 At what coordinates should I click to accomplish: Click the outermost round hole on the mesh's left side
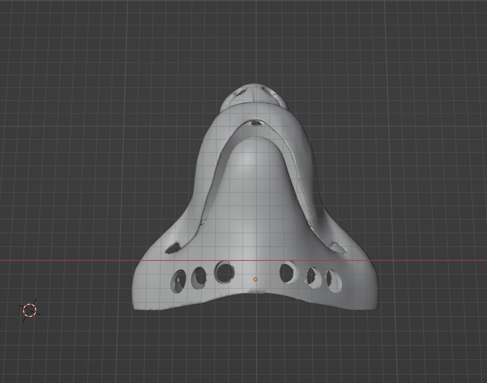coord(179,281)
